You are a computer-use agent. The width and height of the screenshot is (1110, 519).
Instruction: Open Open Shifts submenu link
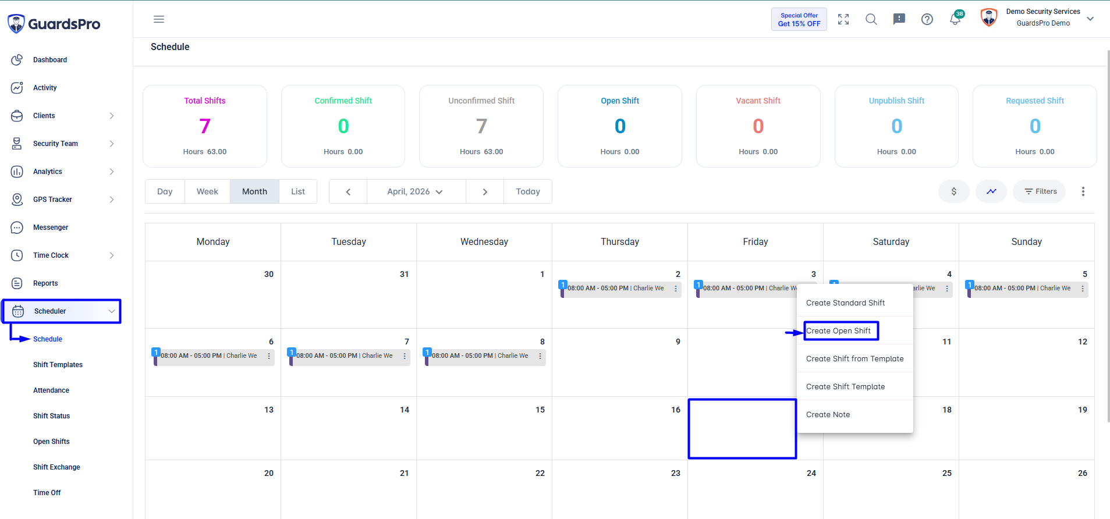click(51, 442)
